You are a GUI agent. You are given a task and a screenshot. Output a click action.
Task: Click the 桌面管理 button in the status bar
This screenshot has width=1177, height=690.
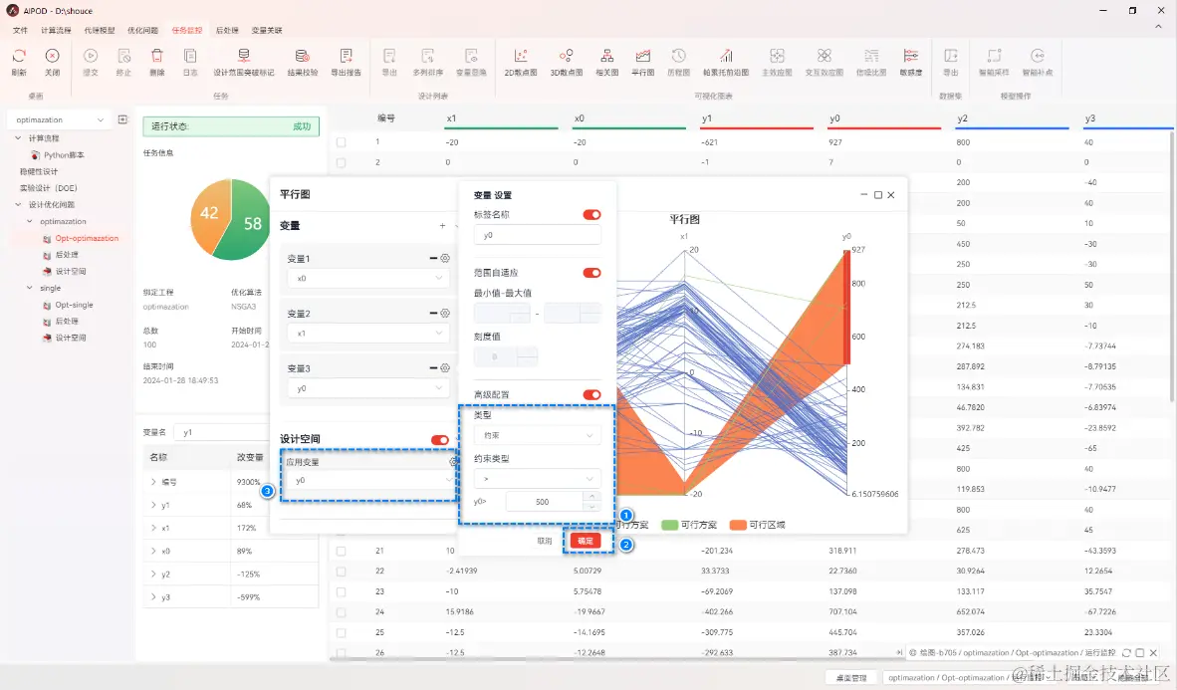click(851, 678)
